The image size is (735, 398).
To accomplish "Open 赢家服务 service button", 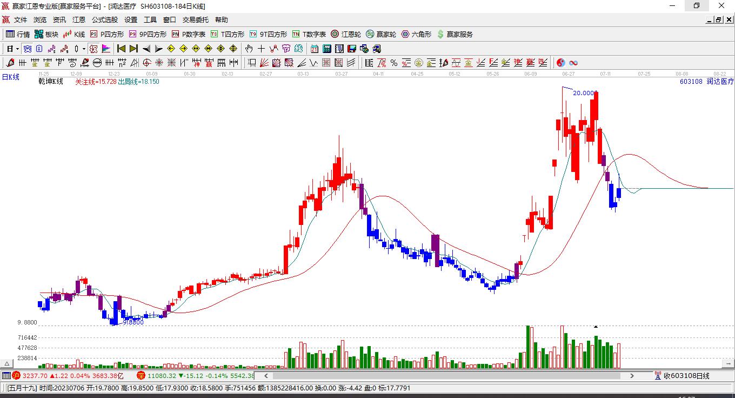I will point(455,34).
